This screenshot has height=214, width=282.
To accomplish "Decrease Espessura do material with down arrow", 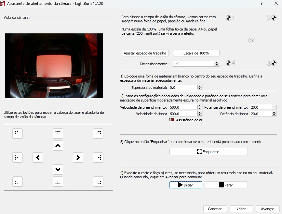I will (x=200, y=89).
